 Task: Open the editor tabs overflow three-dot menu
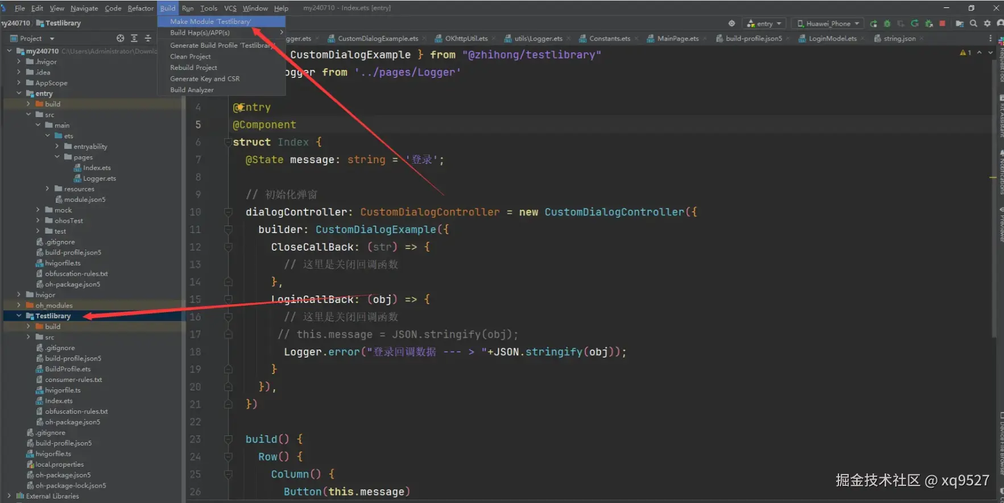[x=990, y=38]
